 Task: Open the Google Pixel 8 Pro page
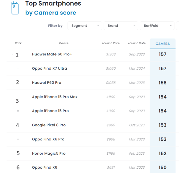point(49,125)
